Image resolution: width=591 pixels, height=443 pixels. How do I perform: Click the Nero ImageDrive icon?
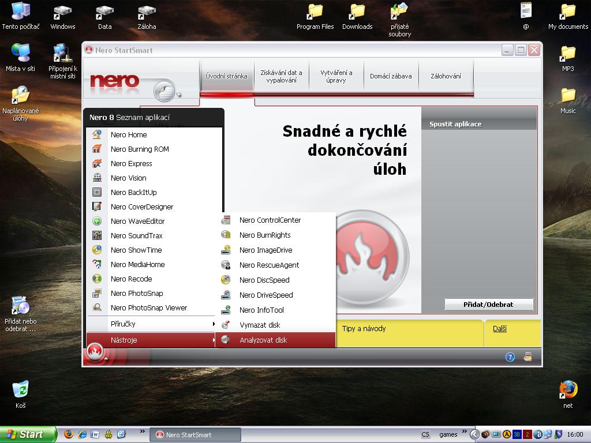226,250
